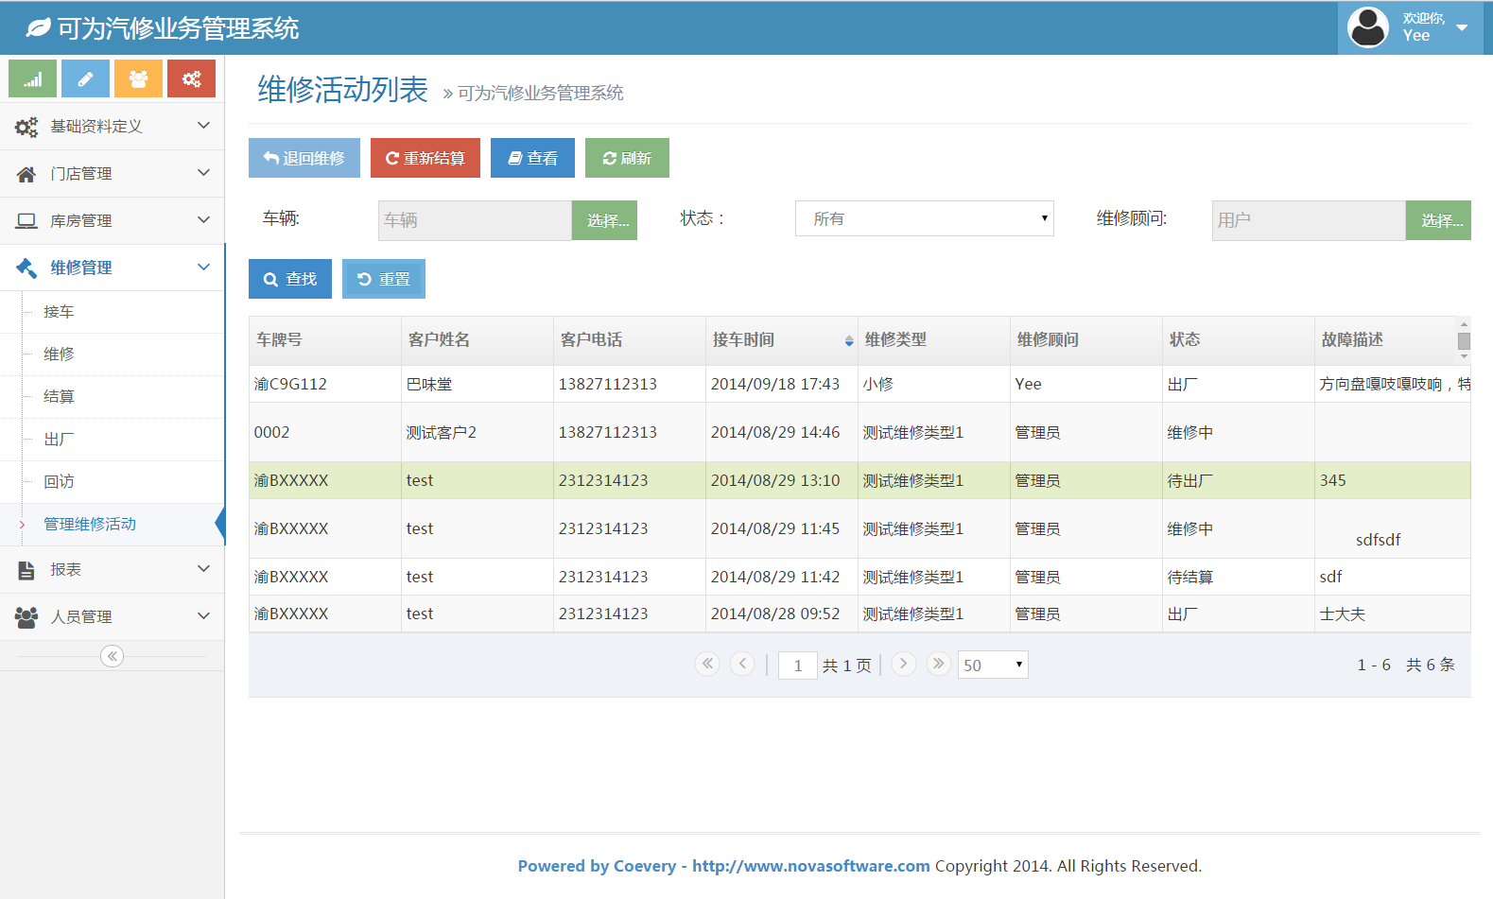Open the novasoftware.com footer link

(x=810, y=866)
